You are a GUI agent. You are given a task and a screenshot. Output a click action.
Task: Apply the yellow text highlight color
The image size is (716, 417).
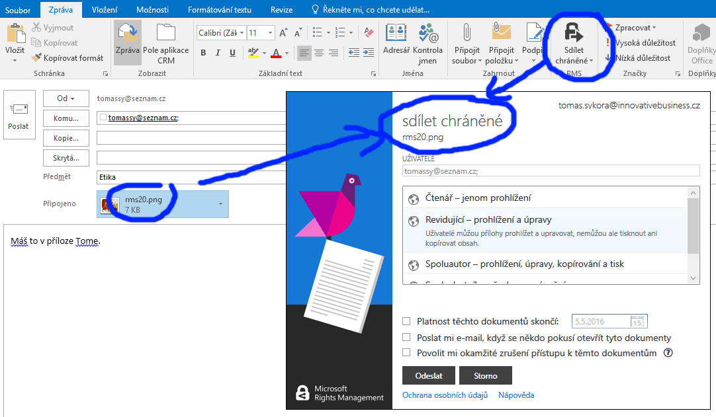[x=253, y=54]
